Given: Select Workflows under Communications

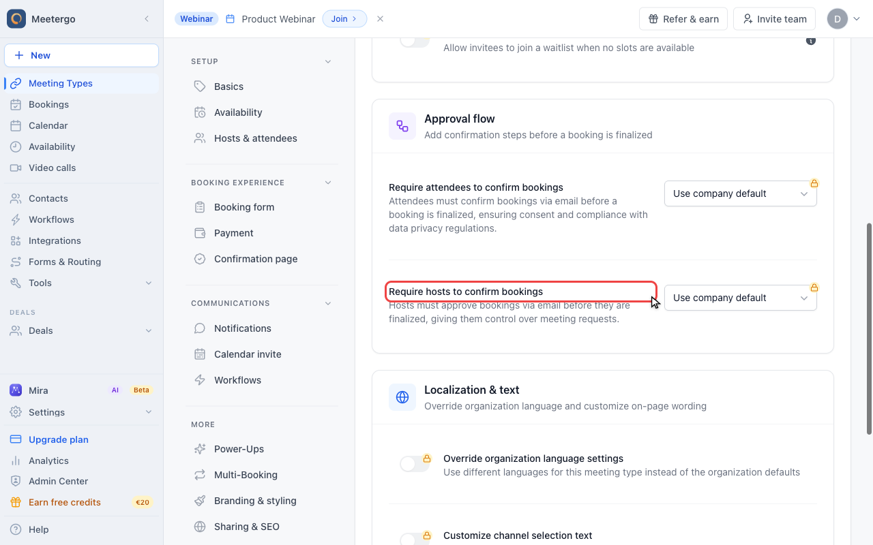Looking at the screenshot, I should click(262, 380).
